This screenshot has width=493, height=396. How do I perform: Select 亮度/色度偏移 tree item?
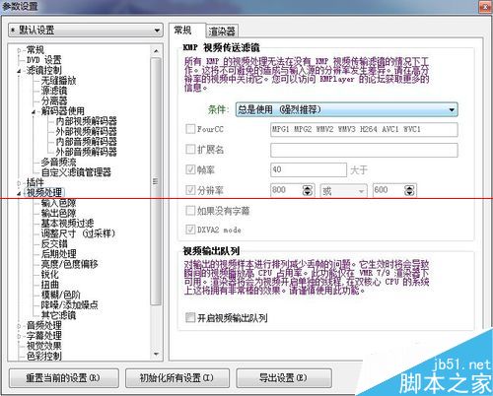pyautogui.click(x=69, y=264)
